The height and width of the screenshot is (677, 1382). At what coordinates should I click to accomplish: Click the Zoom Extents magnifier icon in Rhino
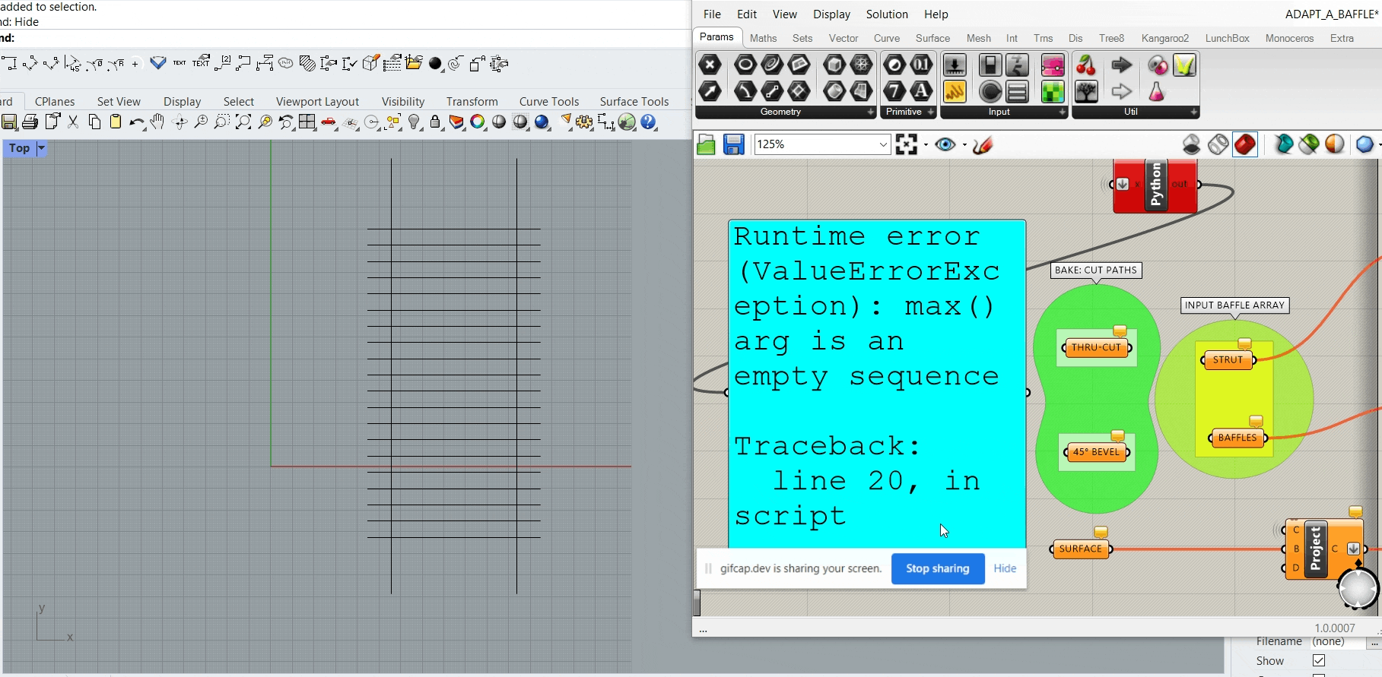click(x=243, y=122)
